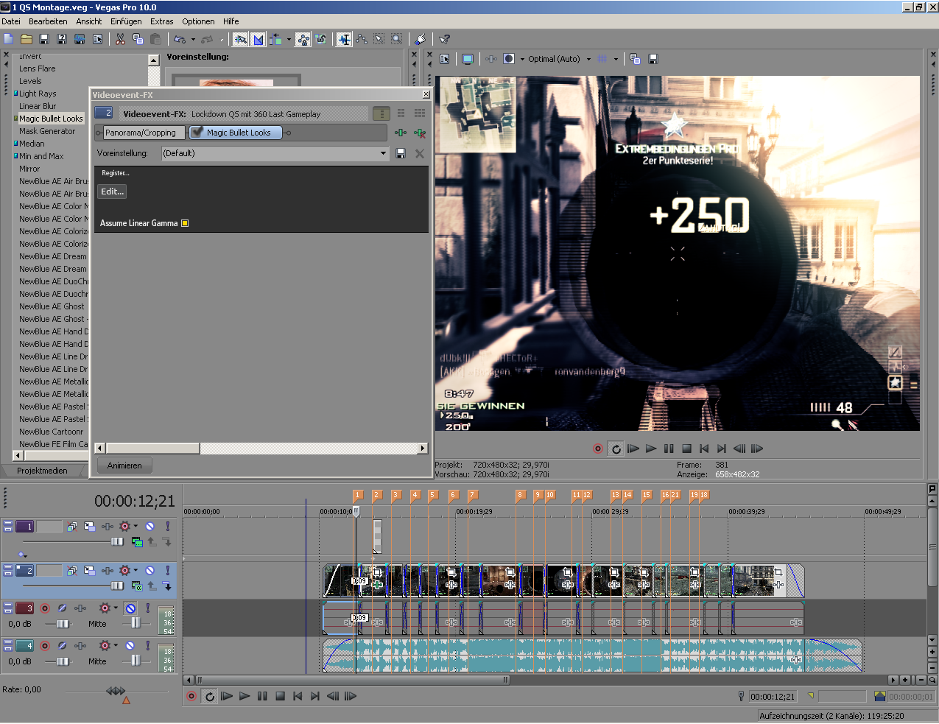Click the Copy icon in the main toolbar

click(x=138, y=39)
